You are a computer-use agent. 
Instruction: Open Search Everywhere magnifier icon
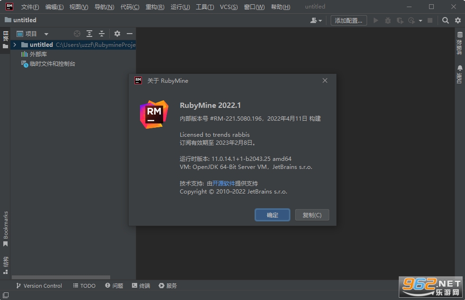pyautogui.click(x=446, y=20)
